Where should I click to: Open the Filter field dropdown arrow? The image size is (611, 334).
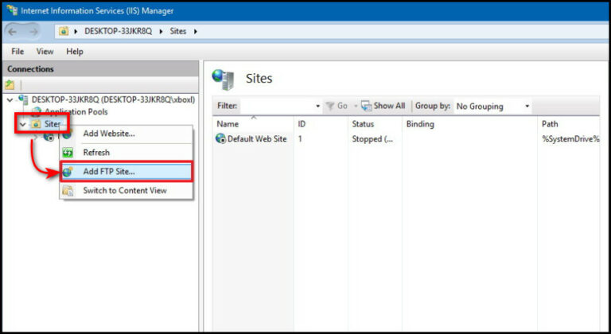tap(317, 107)
